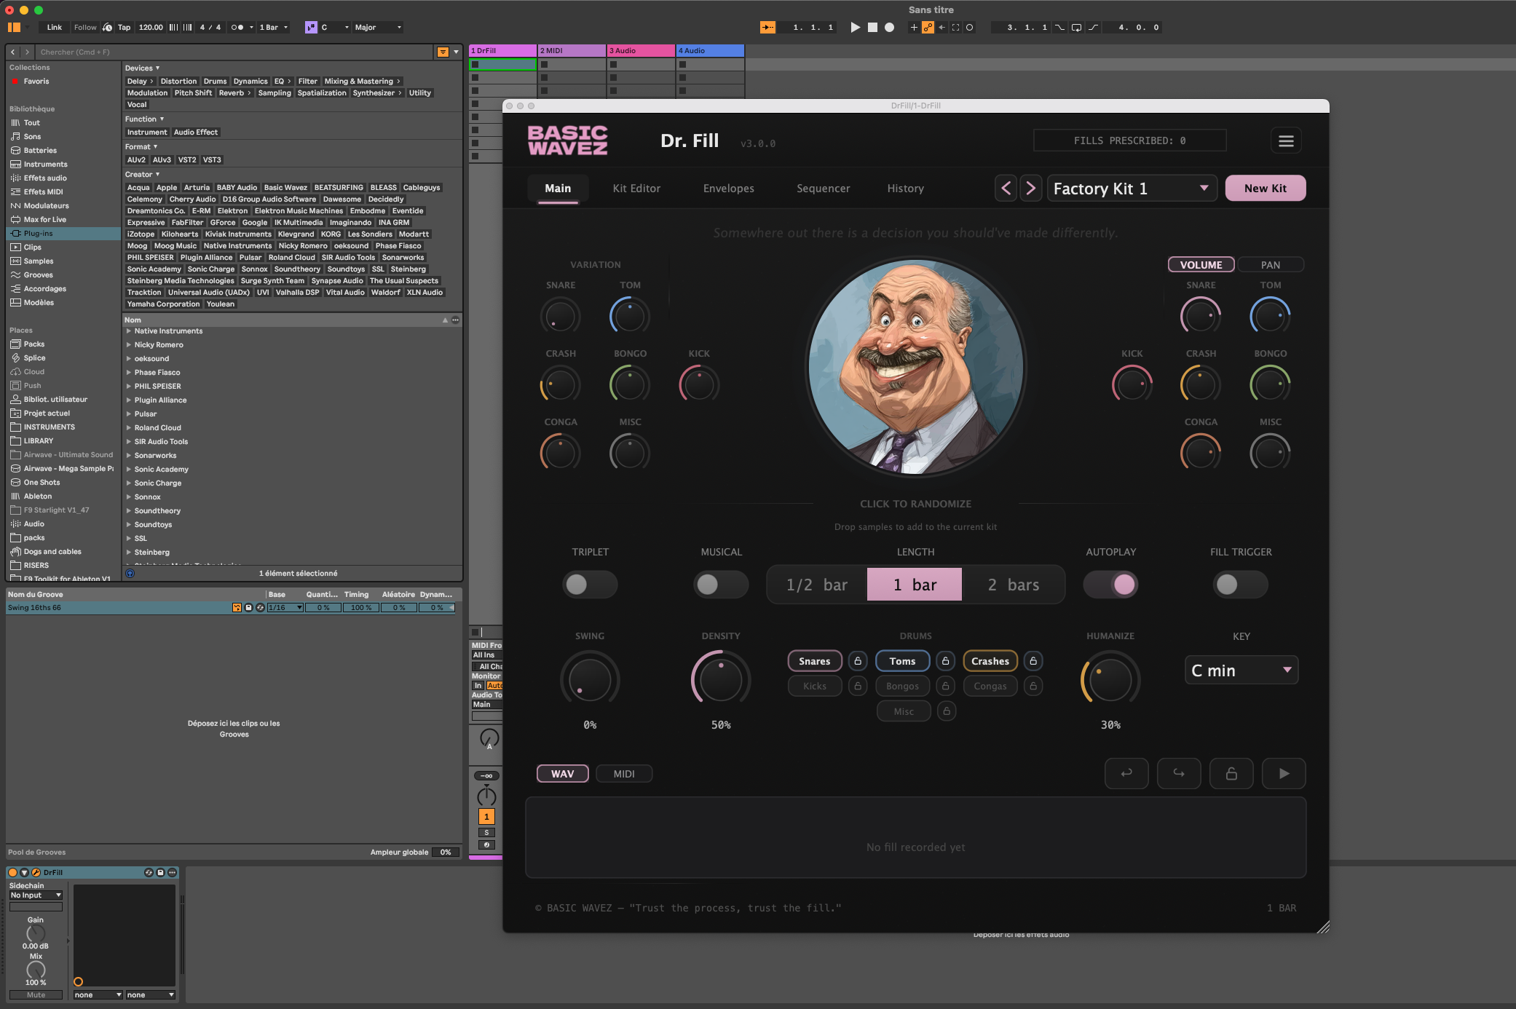Lock the Crashes drum group
Screen dimensions: 1516x1009
pos(1033,661)
